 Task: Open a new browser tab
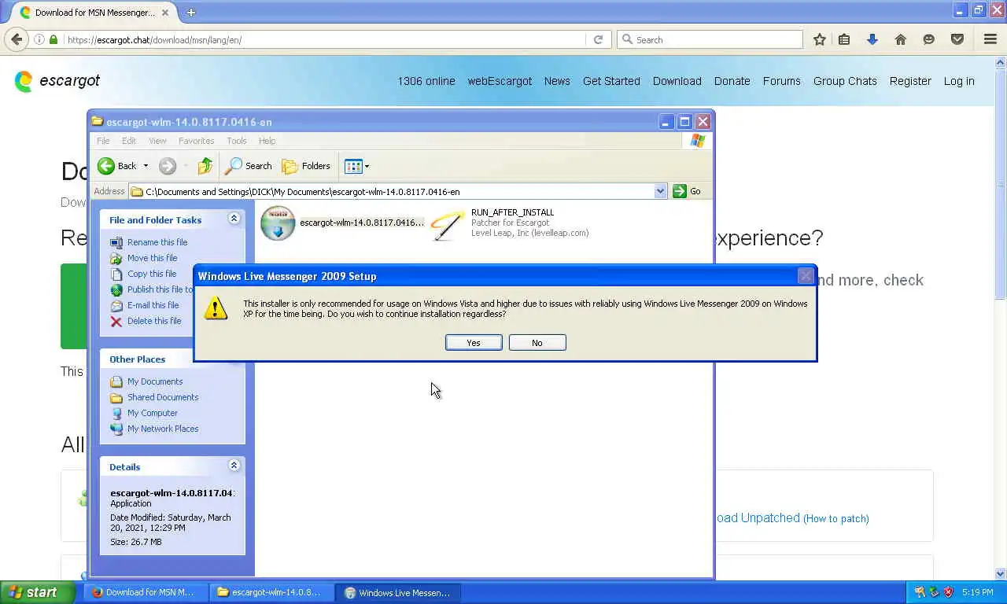[x=191, y=13]
